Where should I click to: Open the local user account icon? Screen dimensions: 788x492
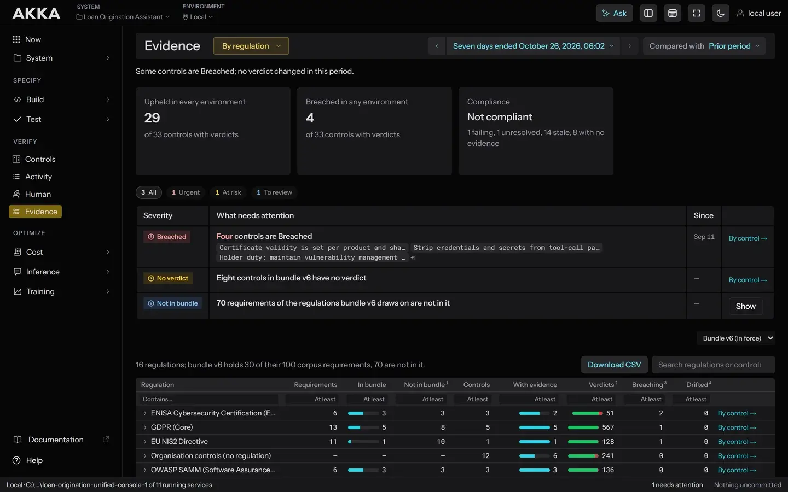tap(740, 13)
